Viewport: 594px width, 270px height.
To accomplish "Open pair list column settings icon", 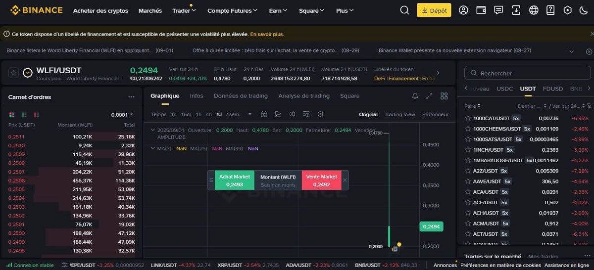I will [x=589, y=106].
